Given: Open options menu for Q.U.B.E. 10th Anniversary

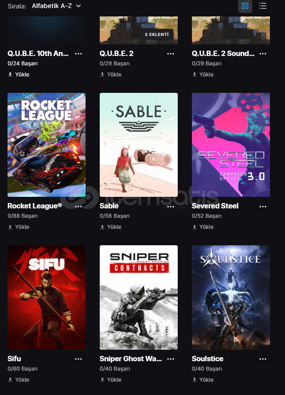Looking at the screenshot, I should click(x=78, y=54).
